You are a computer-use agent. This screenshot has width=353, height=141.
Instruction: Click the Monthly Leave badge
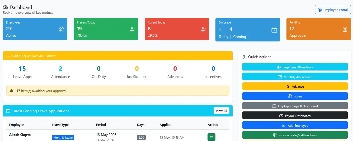(x=63, y=138)
